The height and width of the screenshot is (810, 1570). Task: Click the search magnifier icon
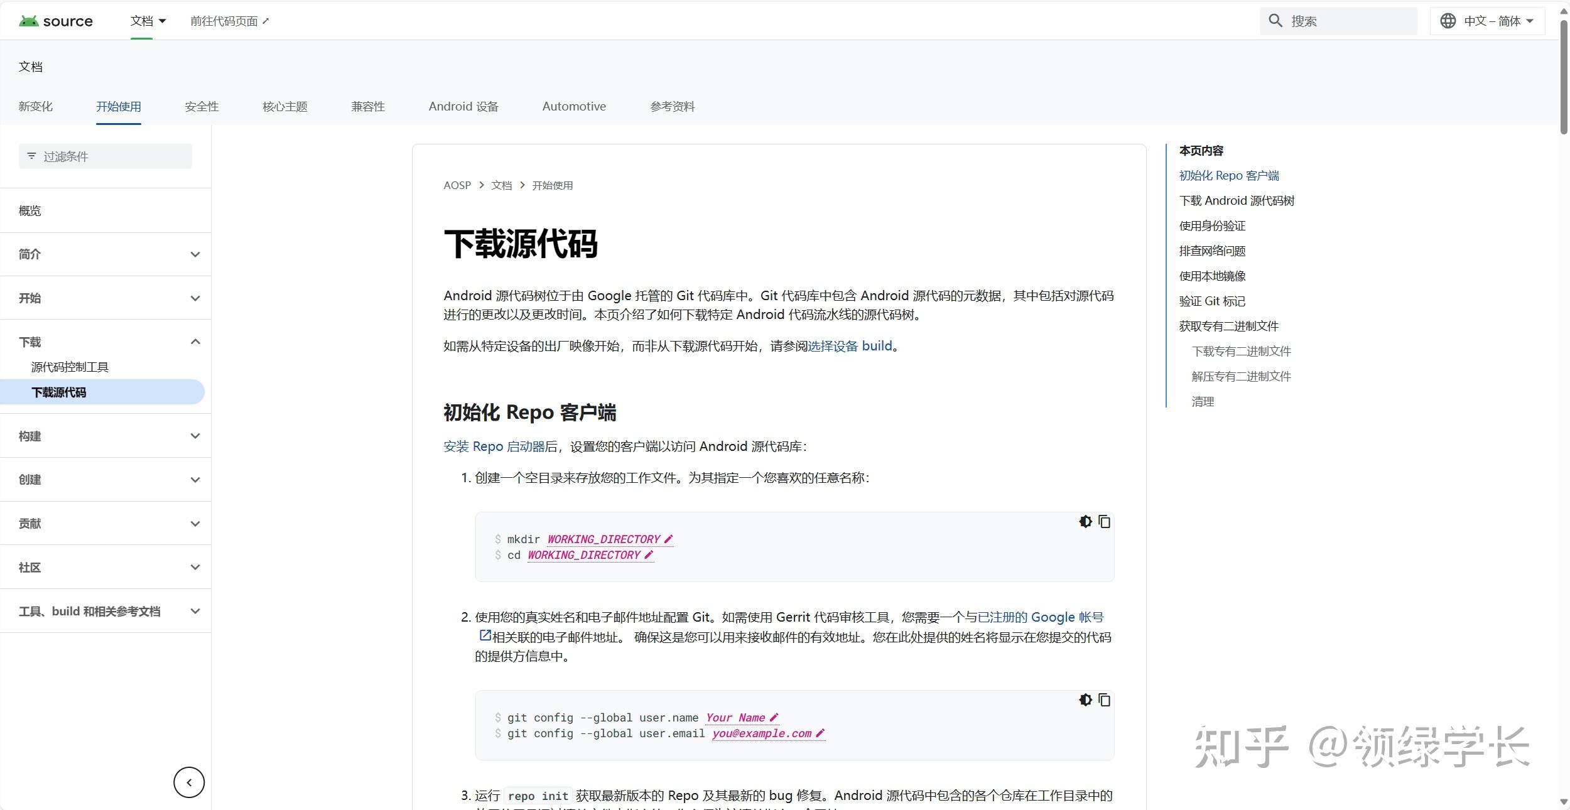[1275, 20]
